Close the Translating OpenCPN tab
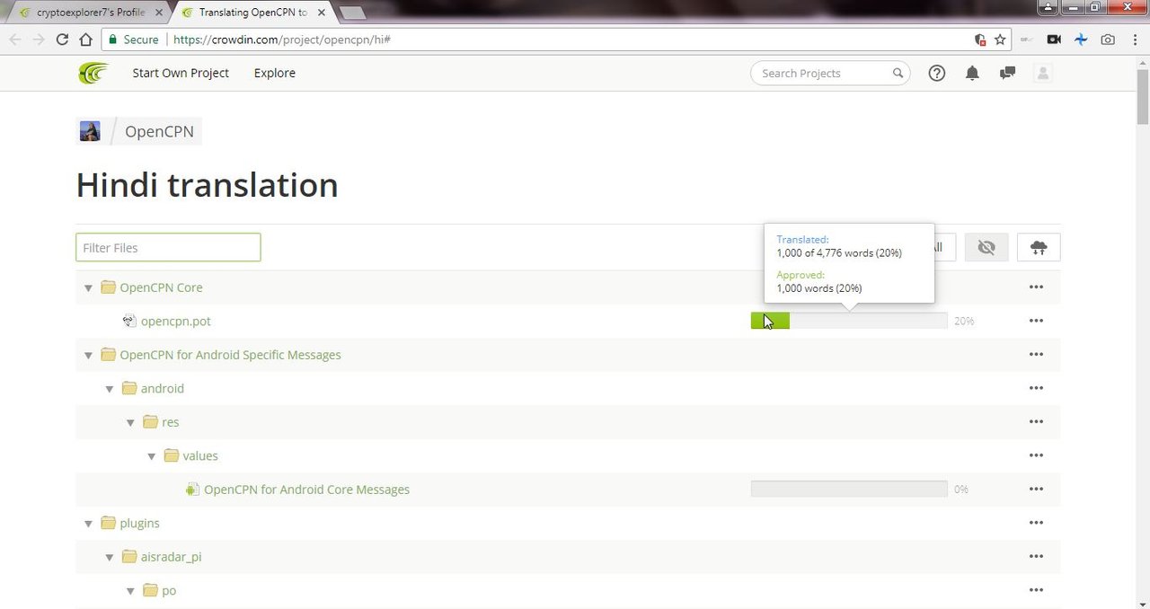1150x609 pixels. coord(322,13)
